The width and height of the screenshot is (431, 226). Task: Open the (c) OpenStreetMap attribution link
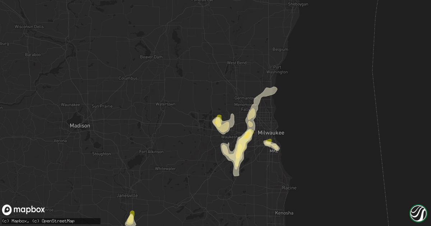tap(53, 221)
